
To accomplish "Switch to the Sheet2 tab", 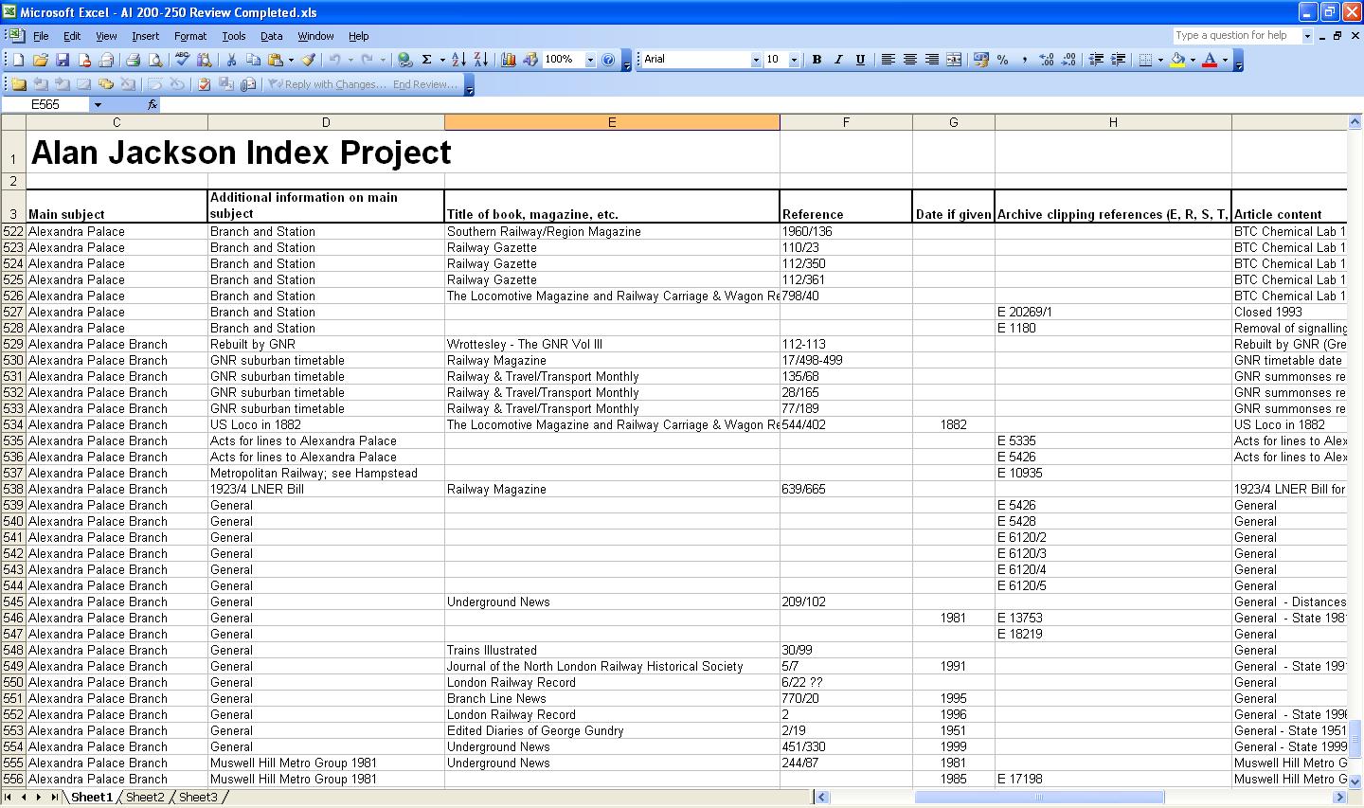I will point(145,797).
